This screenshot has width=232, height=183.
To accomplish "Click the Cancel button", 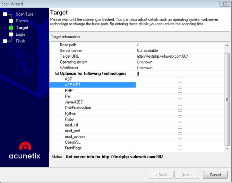I will point(215,175).
